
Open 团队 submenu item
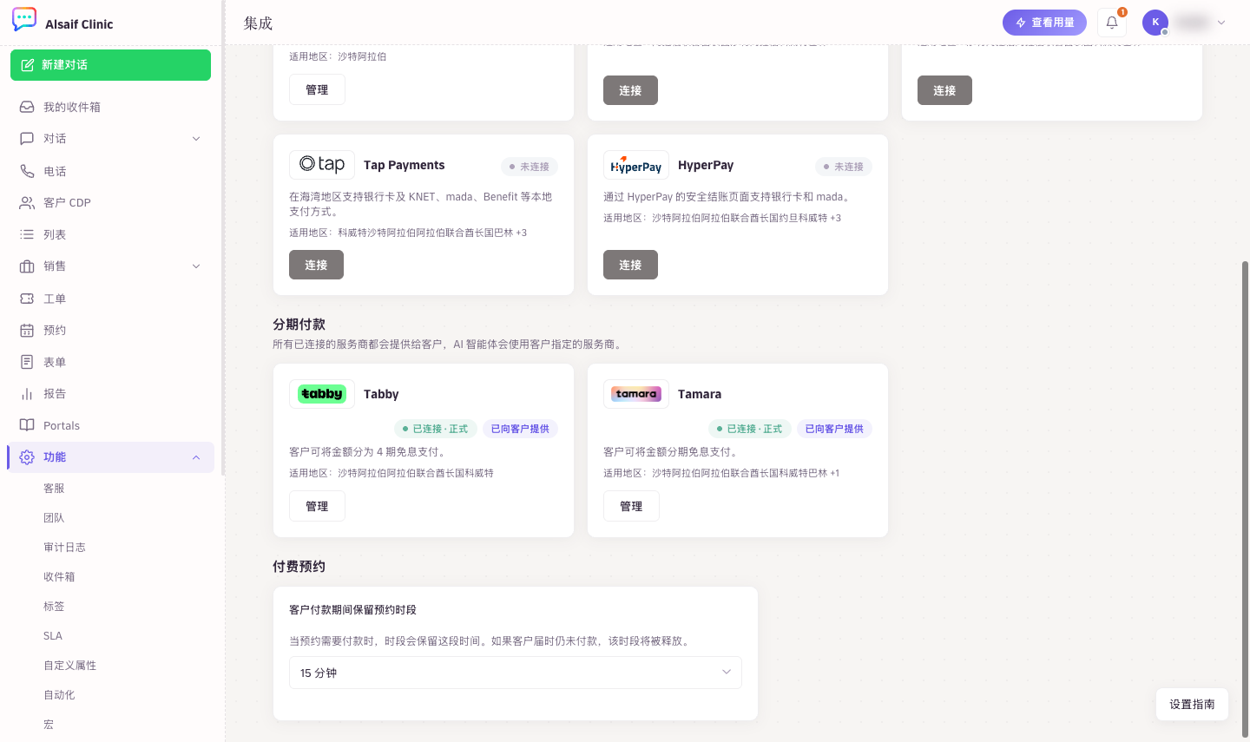(x=54, y=518)
